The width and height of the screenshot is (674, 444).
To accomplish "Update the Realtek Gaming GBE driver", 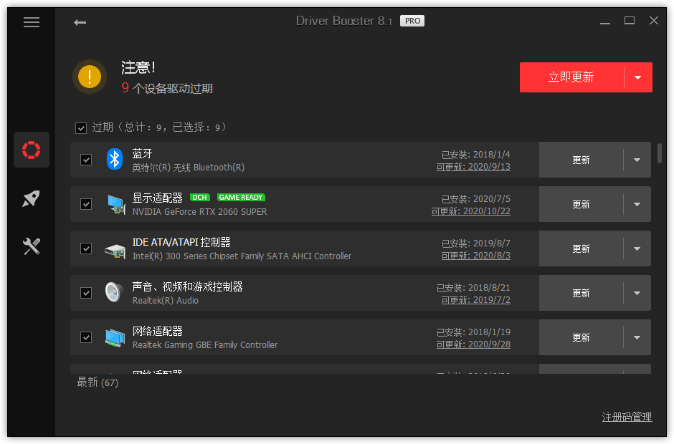I will pyautogui.click(x=581, y=337).
